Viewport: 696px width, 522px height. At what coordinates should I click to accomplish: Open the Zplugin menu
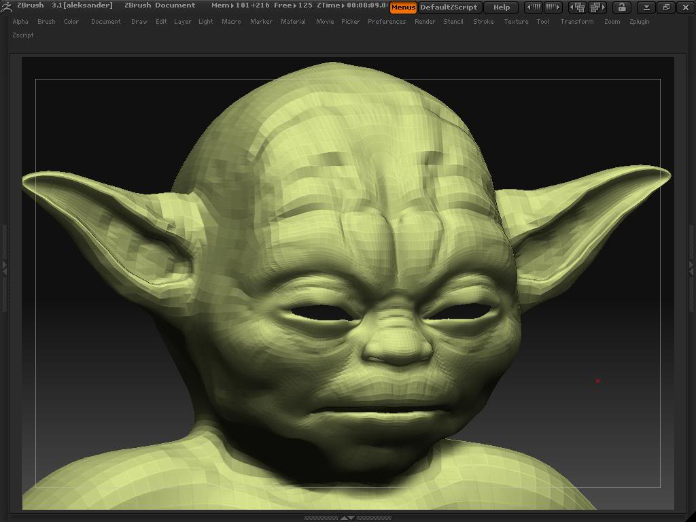tap(639, 21)
